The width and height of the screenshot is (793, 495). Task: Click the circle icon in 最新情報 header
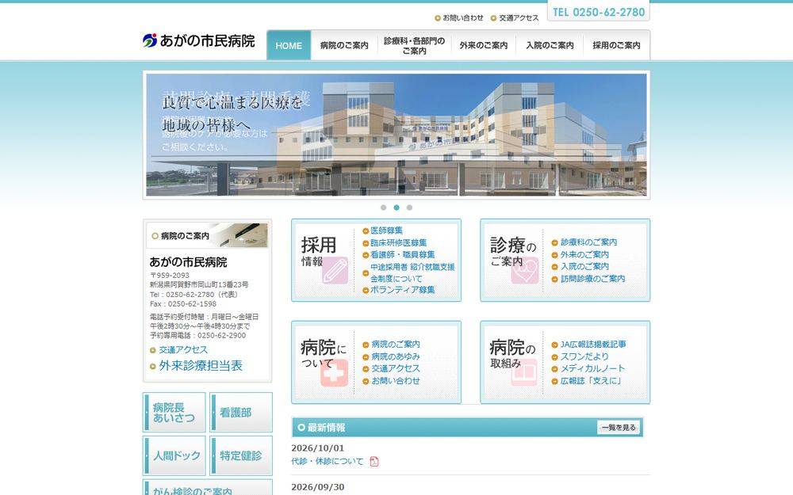pos(301,428)
